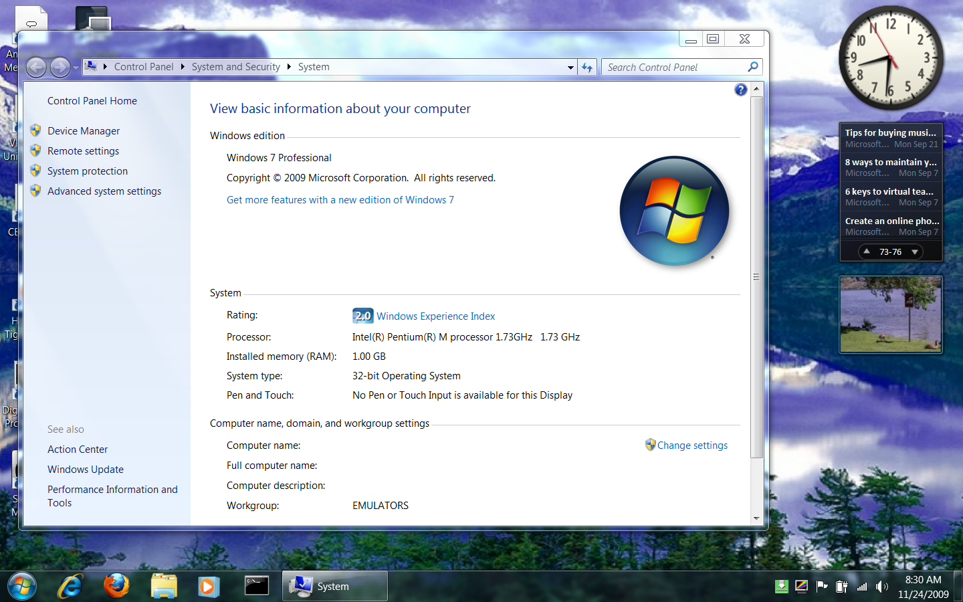Open the Action Center flag tray icon
This screenshot has width=963, height=602.
click(822, 587)
